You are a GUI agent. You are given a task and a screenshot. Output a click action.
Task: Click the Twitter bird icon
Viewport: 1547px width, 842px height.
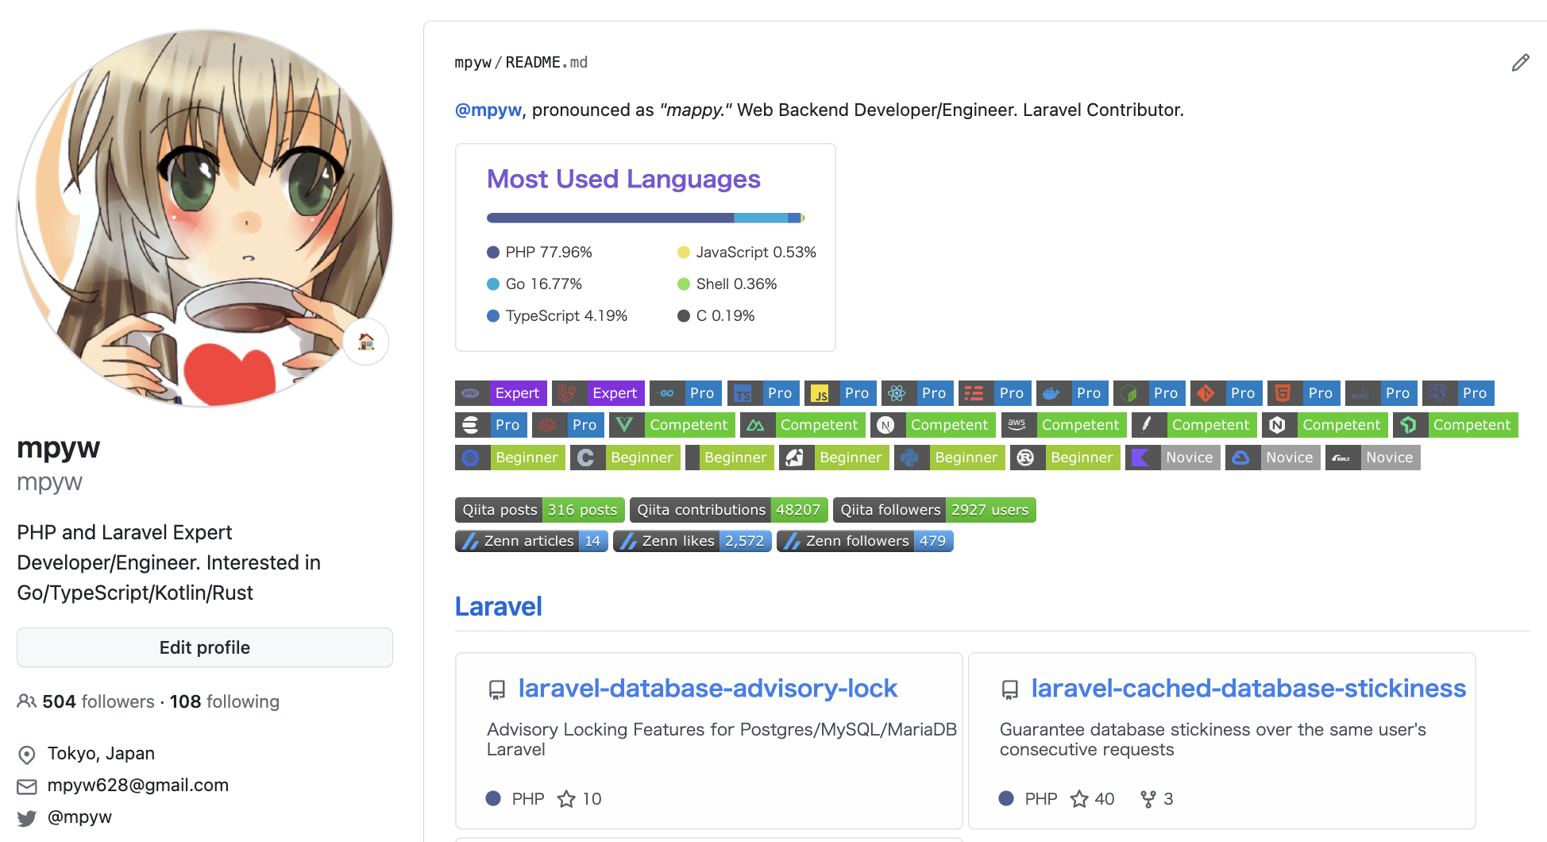tap(27, 818)
